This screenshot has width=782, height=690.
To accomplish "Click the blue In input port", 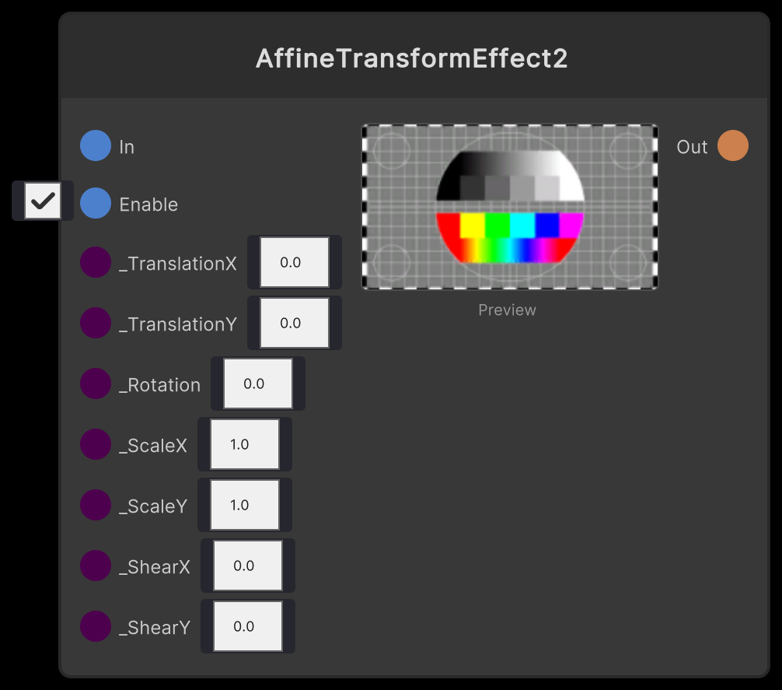I will (95, 145).
